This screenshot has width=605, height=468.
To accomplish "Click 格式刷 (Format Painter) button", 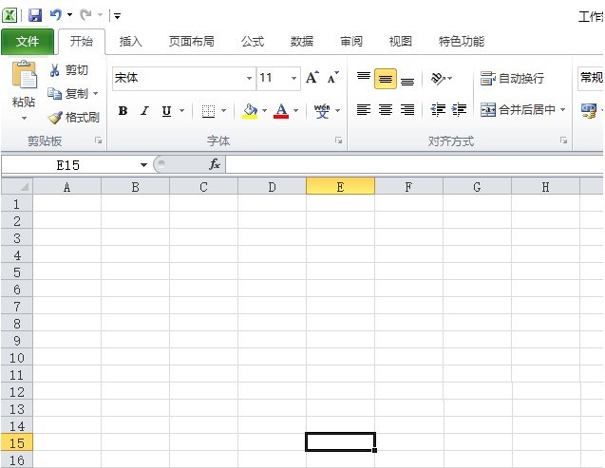I will [x=74, y=117].
